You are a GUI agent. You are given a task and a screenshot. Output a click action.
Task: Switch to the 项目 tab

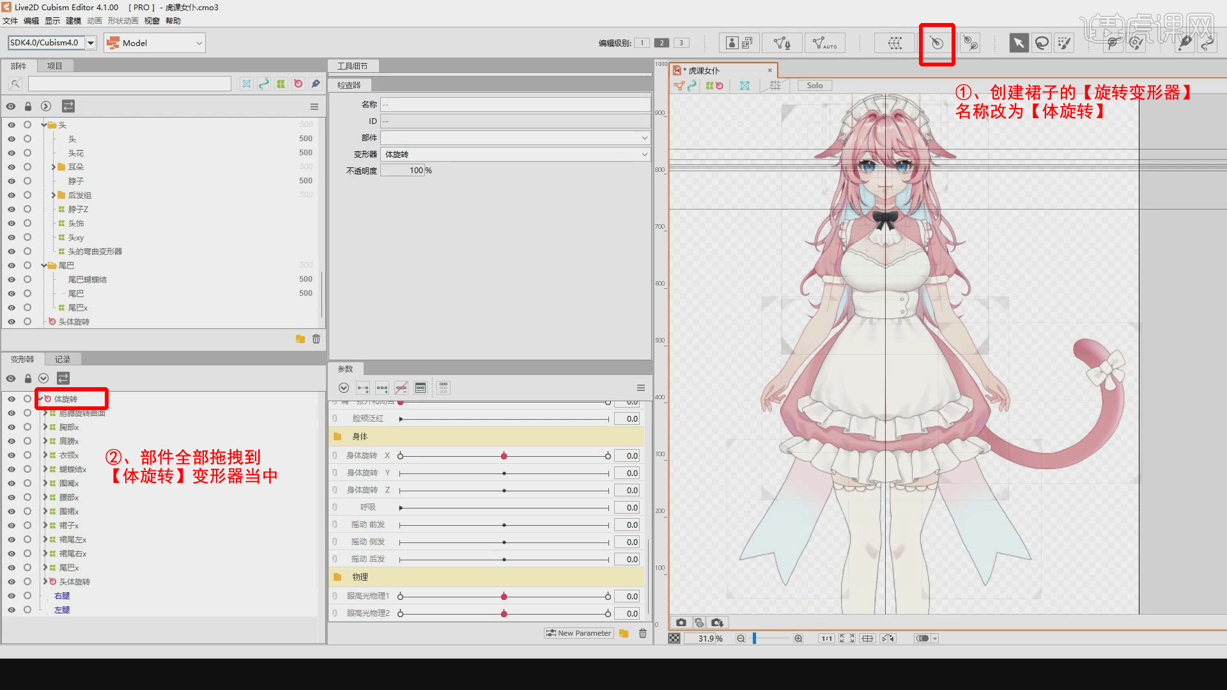(x=55, y=65)
